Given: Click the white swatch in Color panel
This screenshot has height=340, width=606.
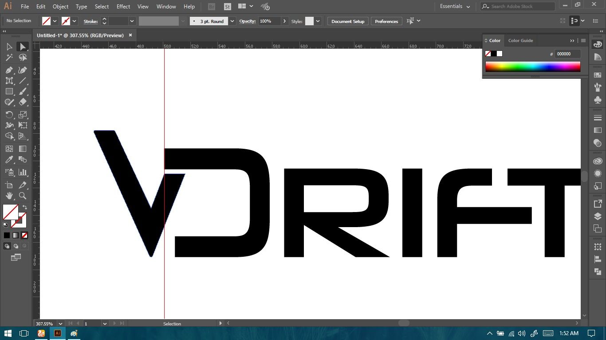Looking at the screenshot, I should click(500, 54).
